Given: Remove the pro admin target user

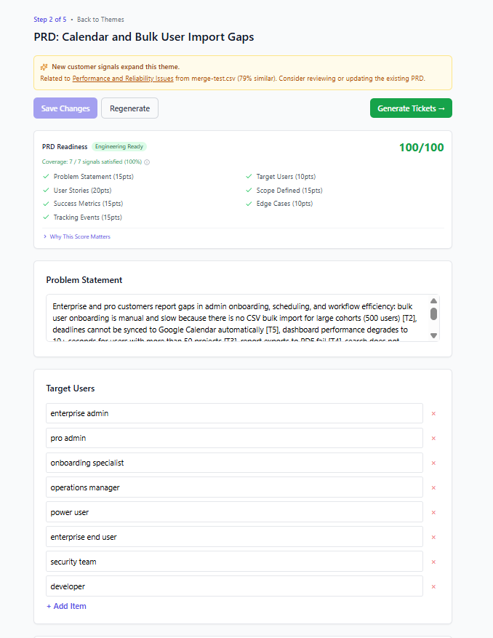Looking at the screenshot, I should point(433,438).
